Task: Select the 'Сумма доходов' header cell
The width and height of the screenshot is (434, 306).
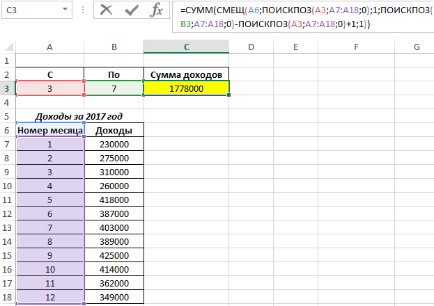Action: coord(186,74)
